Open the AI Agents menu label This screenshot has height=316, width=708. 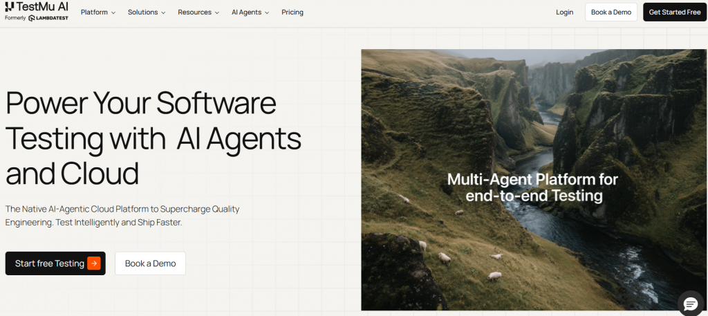coord(245,12)
